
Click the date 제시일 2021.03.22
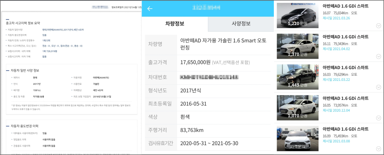click(336, 80)
